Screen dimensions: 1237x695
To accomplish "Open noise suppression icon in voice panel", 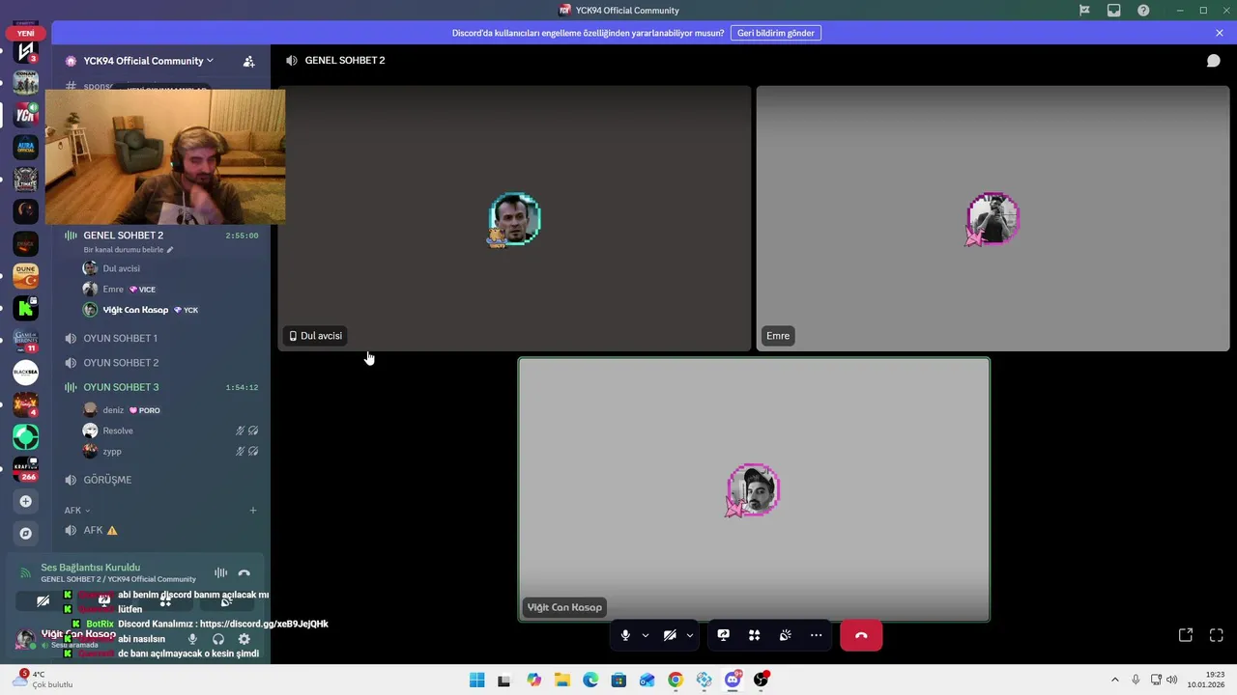I will point(220,572).
